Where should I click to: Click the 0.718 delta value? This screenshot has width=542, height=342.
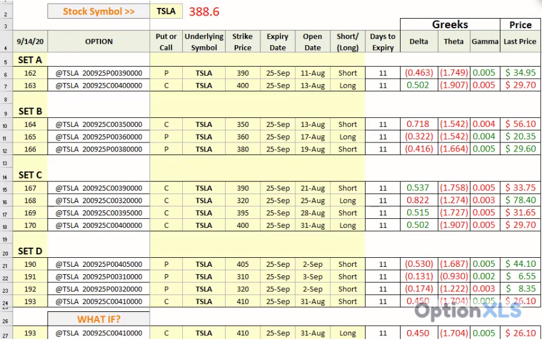[x=418, y=124]
